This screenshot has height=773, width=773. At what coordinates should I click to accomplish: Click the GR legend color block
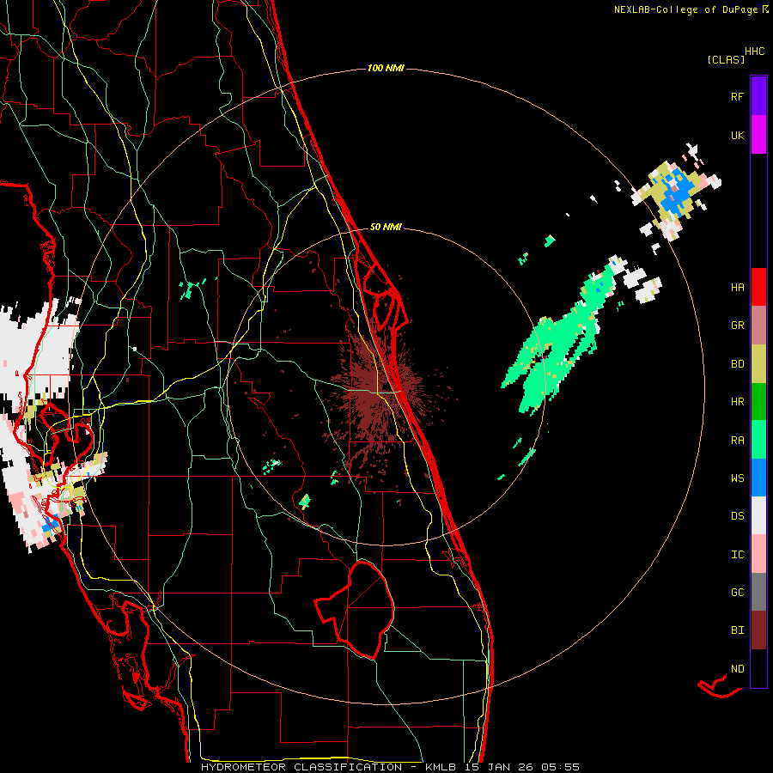tap(758, 326)
